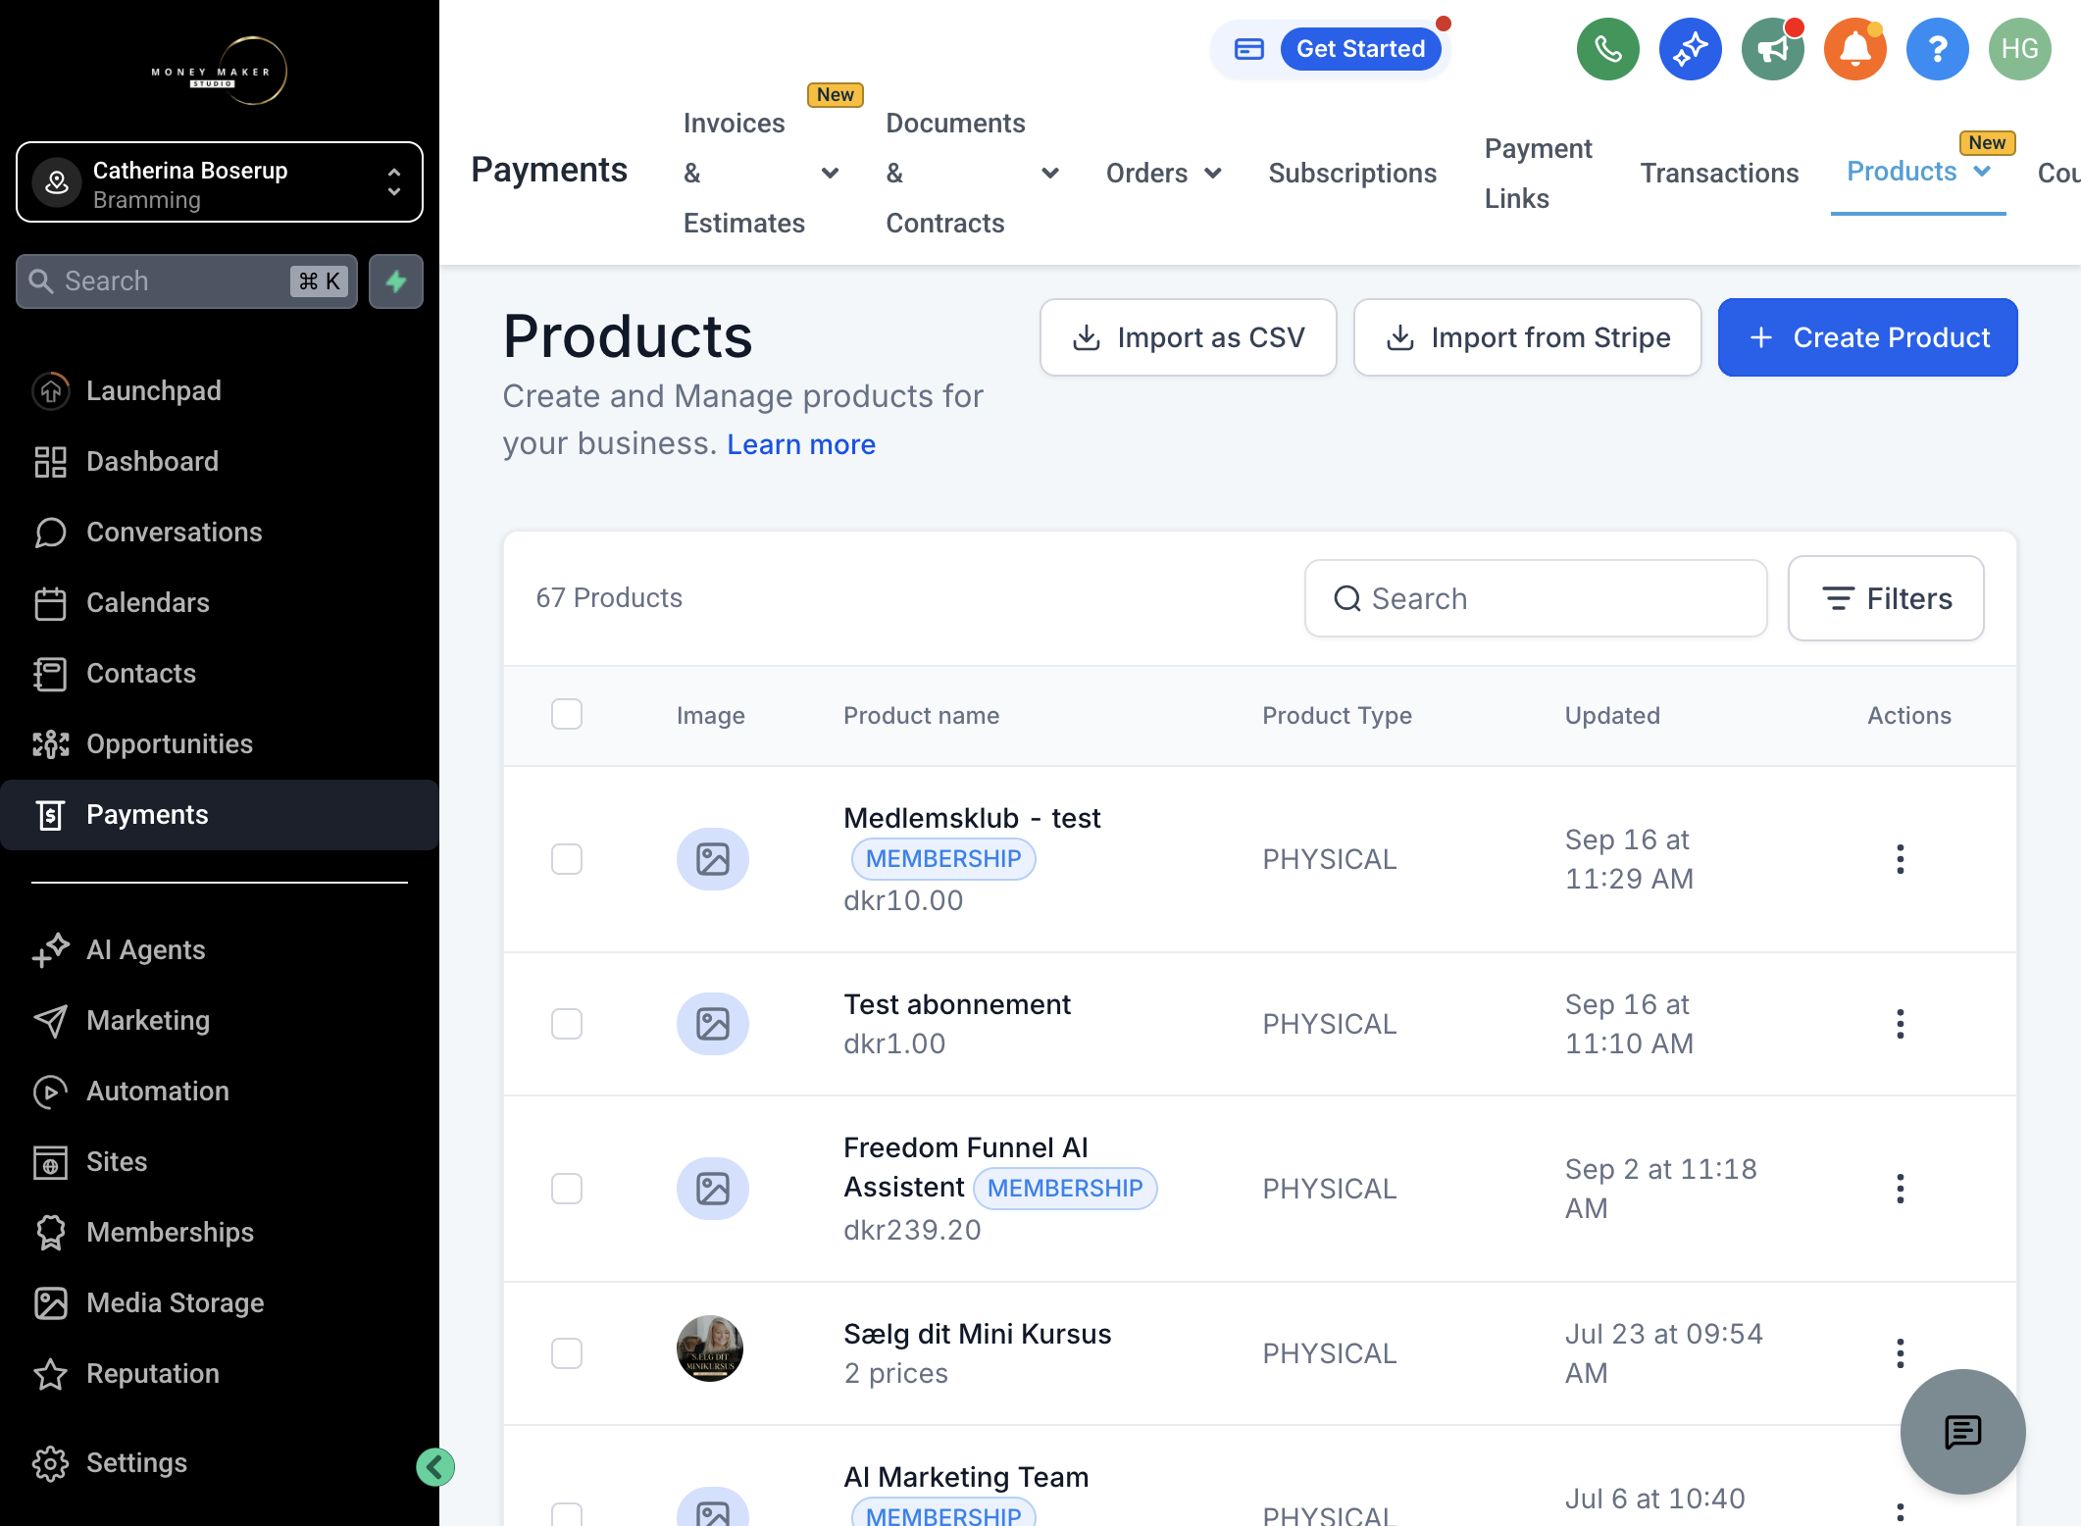Image resolution: width=2081 pixels, height=1526 pixels.
Task: Check the Test abonnement row checkbox
Action: (x=567, y=1024)
